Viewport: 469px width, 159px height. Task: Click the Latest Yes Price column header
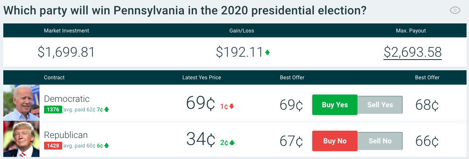[202, 77]
